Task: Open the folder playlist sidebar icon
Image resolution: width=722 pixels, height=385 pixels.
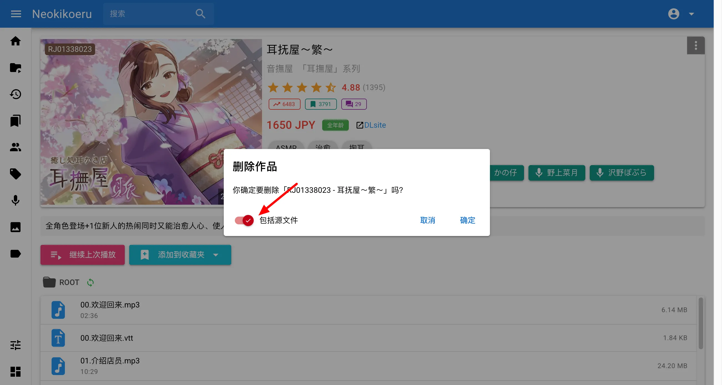Action: (16, 68)
